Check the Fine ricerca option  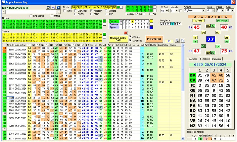31,16
